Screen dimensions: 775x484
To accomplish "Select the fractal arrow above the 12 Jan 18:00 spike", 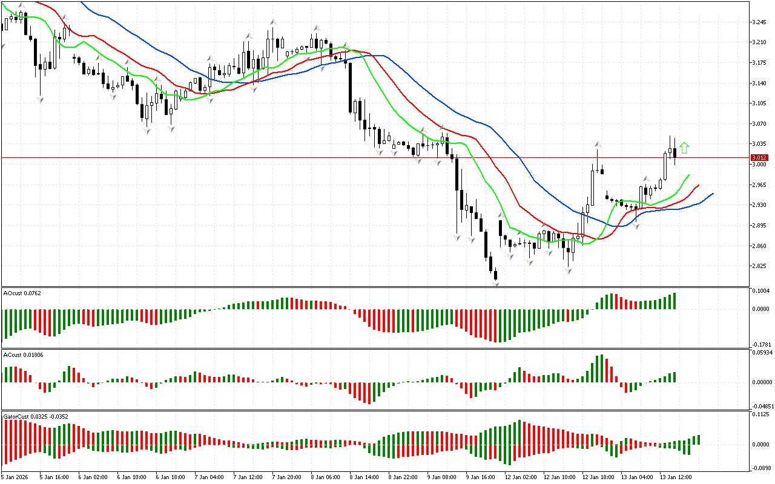I will 598,145.
